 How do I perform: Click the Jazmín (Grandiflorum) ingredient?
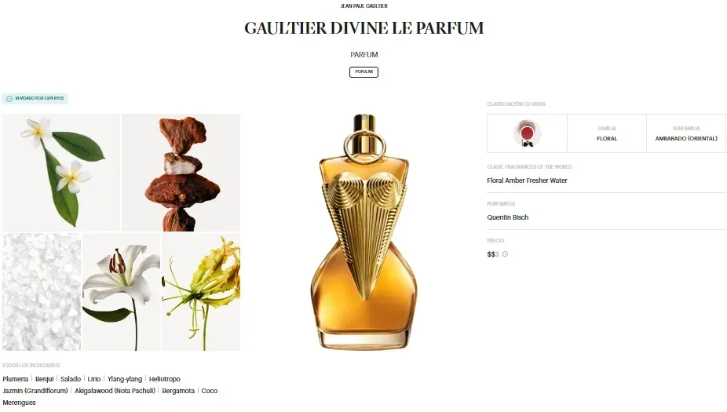point(35,391)
